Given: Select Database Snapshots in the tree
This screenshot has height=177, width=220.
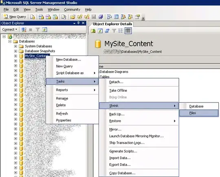Looking at the screenshot, I should point(40,51).
